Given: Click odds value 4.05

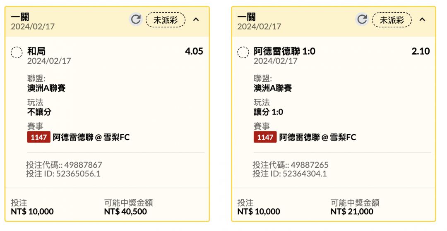Looking at the screenshot, I should 194,51.
